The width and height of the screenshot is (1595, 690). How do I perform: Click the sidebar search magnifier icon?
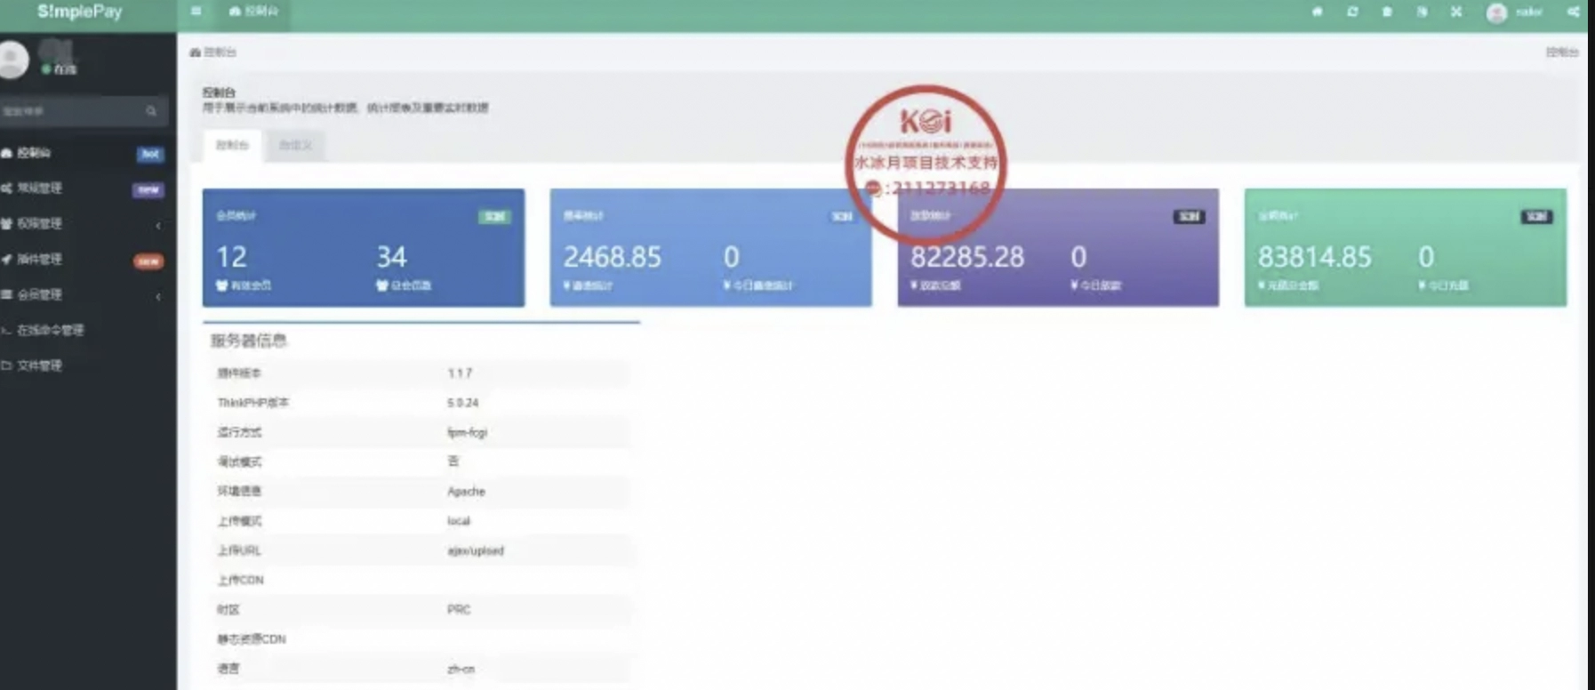tap(151, 111)
